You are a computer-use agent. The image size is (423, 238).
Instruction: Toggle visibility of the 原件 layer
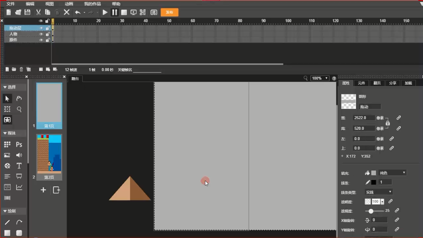[x=41, y=40]
